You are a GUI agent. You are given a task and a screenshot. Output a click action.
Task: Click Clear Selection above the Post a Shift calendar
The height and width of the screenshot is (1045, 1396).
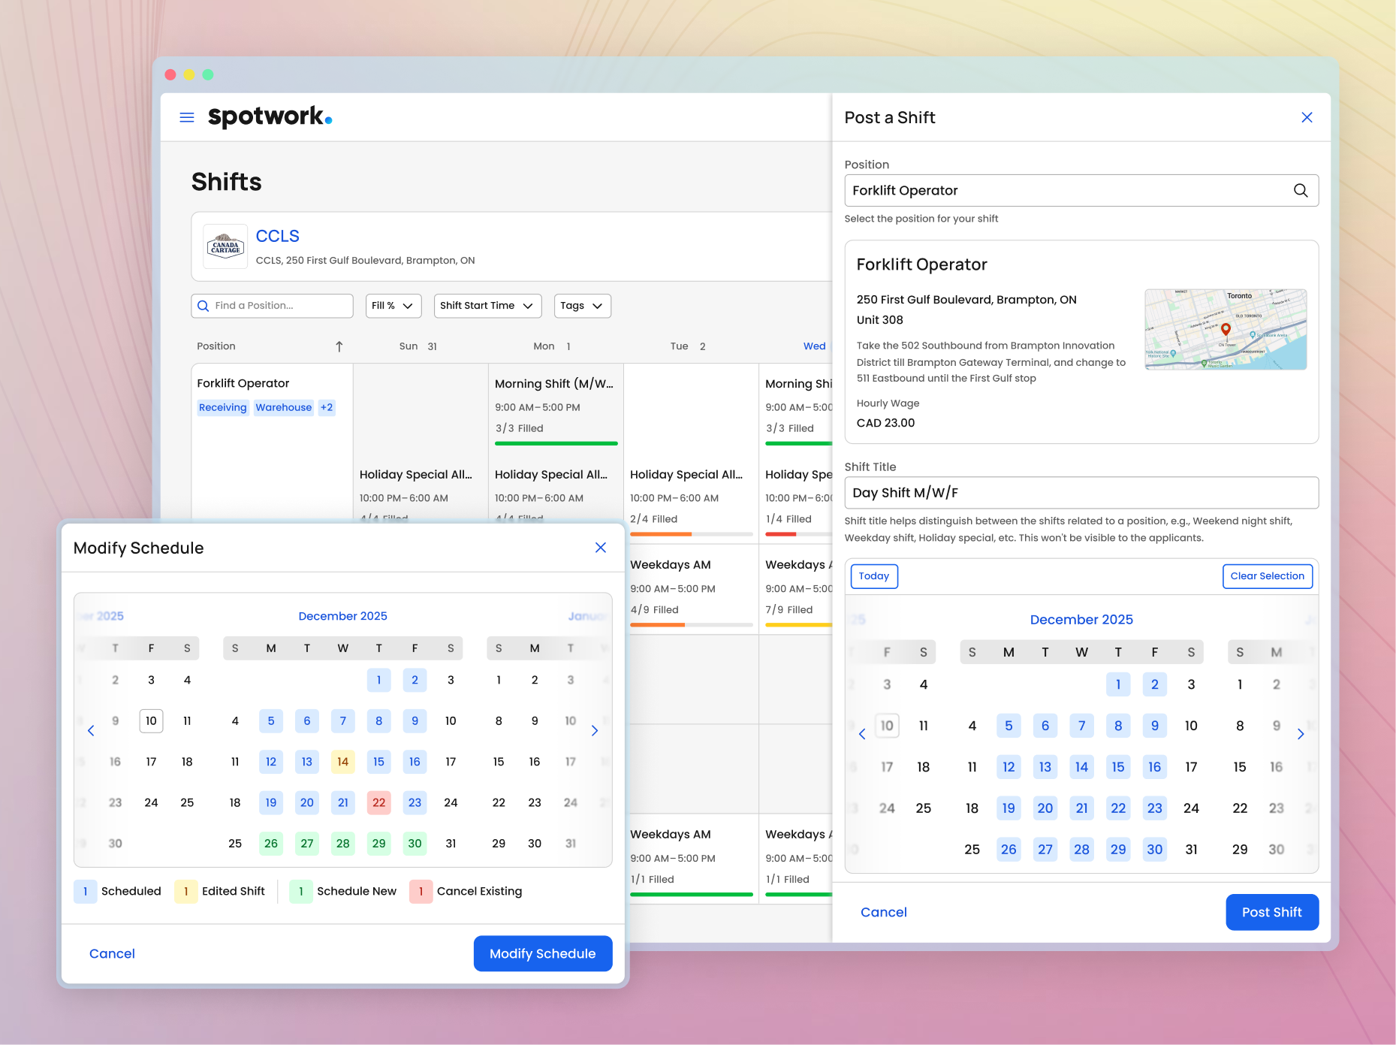click(x=1267, y=576)
